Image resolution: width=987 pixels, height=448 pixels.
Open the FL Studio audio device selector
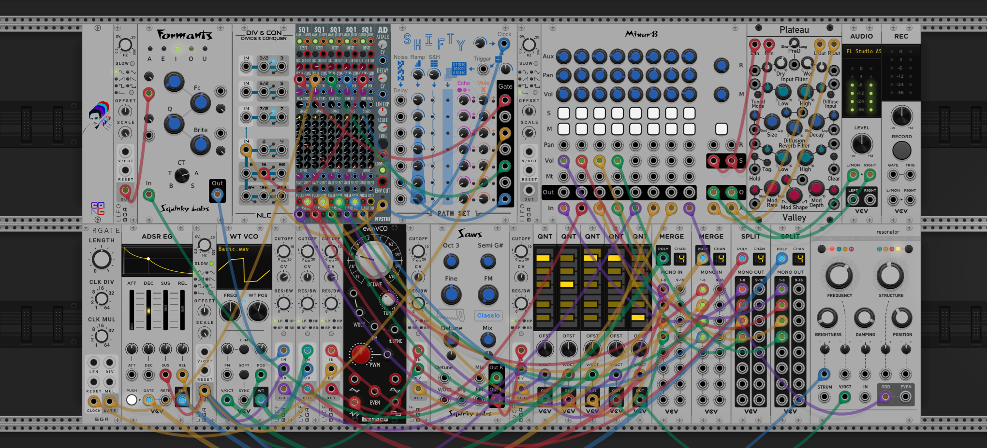(x=862, y=51)
